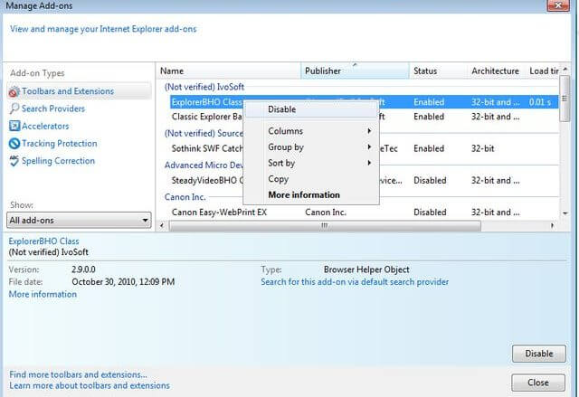Open Group by in the context menu
This screenshot has width=579, height=397.
tap(311, 147)
